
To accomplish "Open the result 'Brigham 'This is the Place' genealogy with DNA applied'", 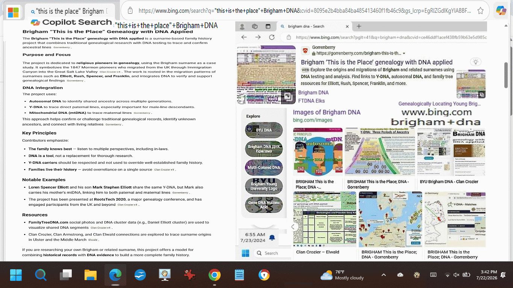I will pos(377,62).
